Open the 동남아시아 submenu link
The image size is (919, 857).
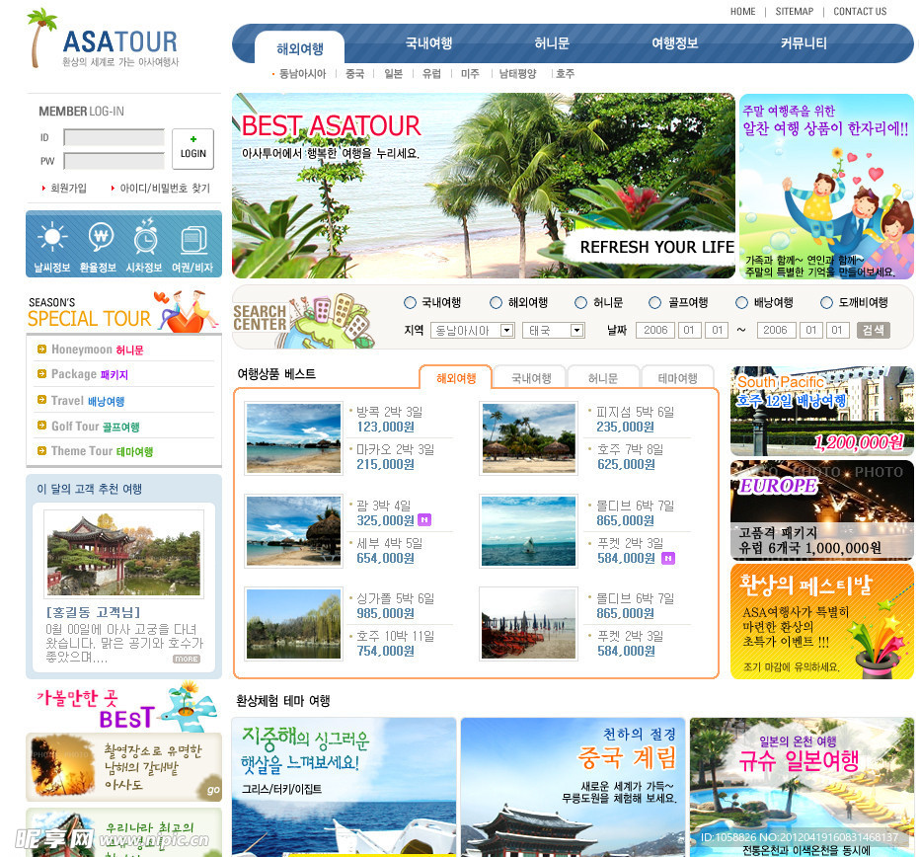click(x=302, y=73)
